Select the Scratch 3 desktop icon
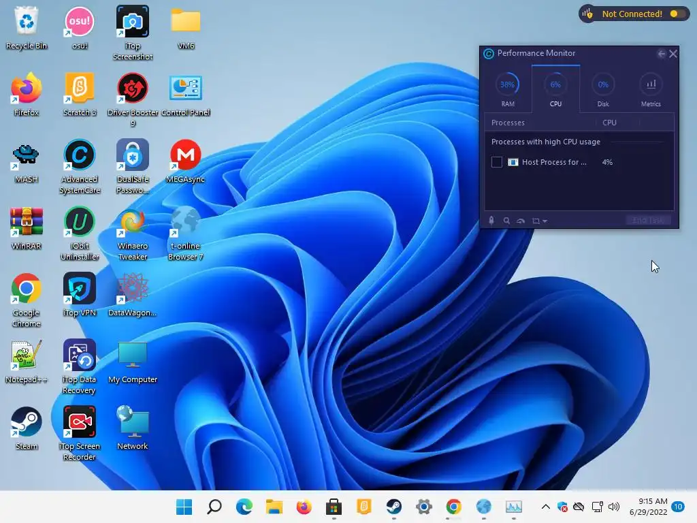The height and width of the screenshot is (523, 697). [x=80, y=94]
